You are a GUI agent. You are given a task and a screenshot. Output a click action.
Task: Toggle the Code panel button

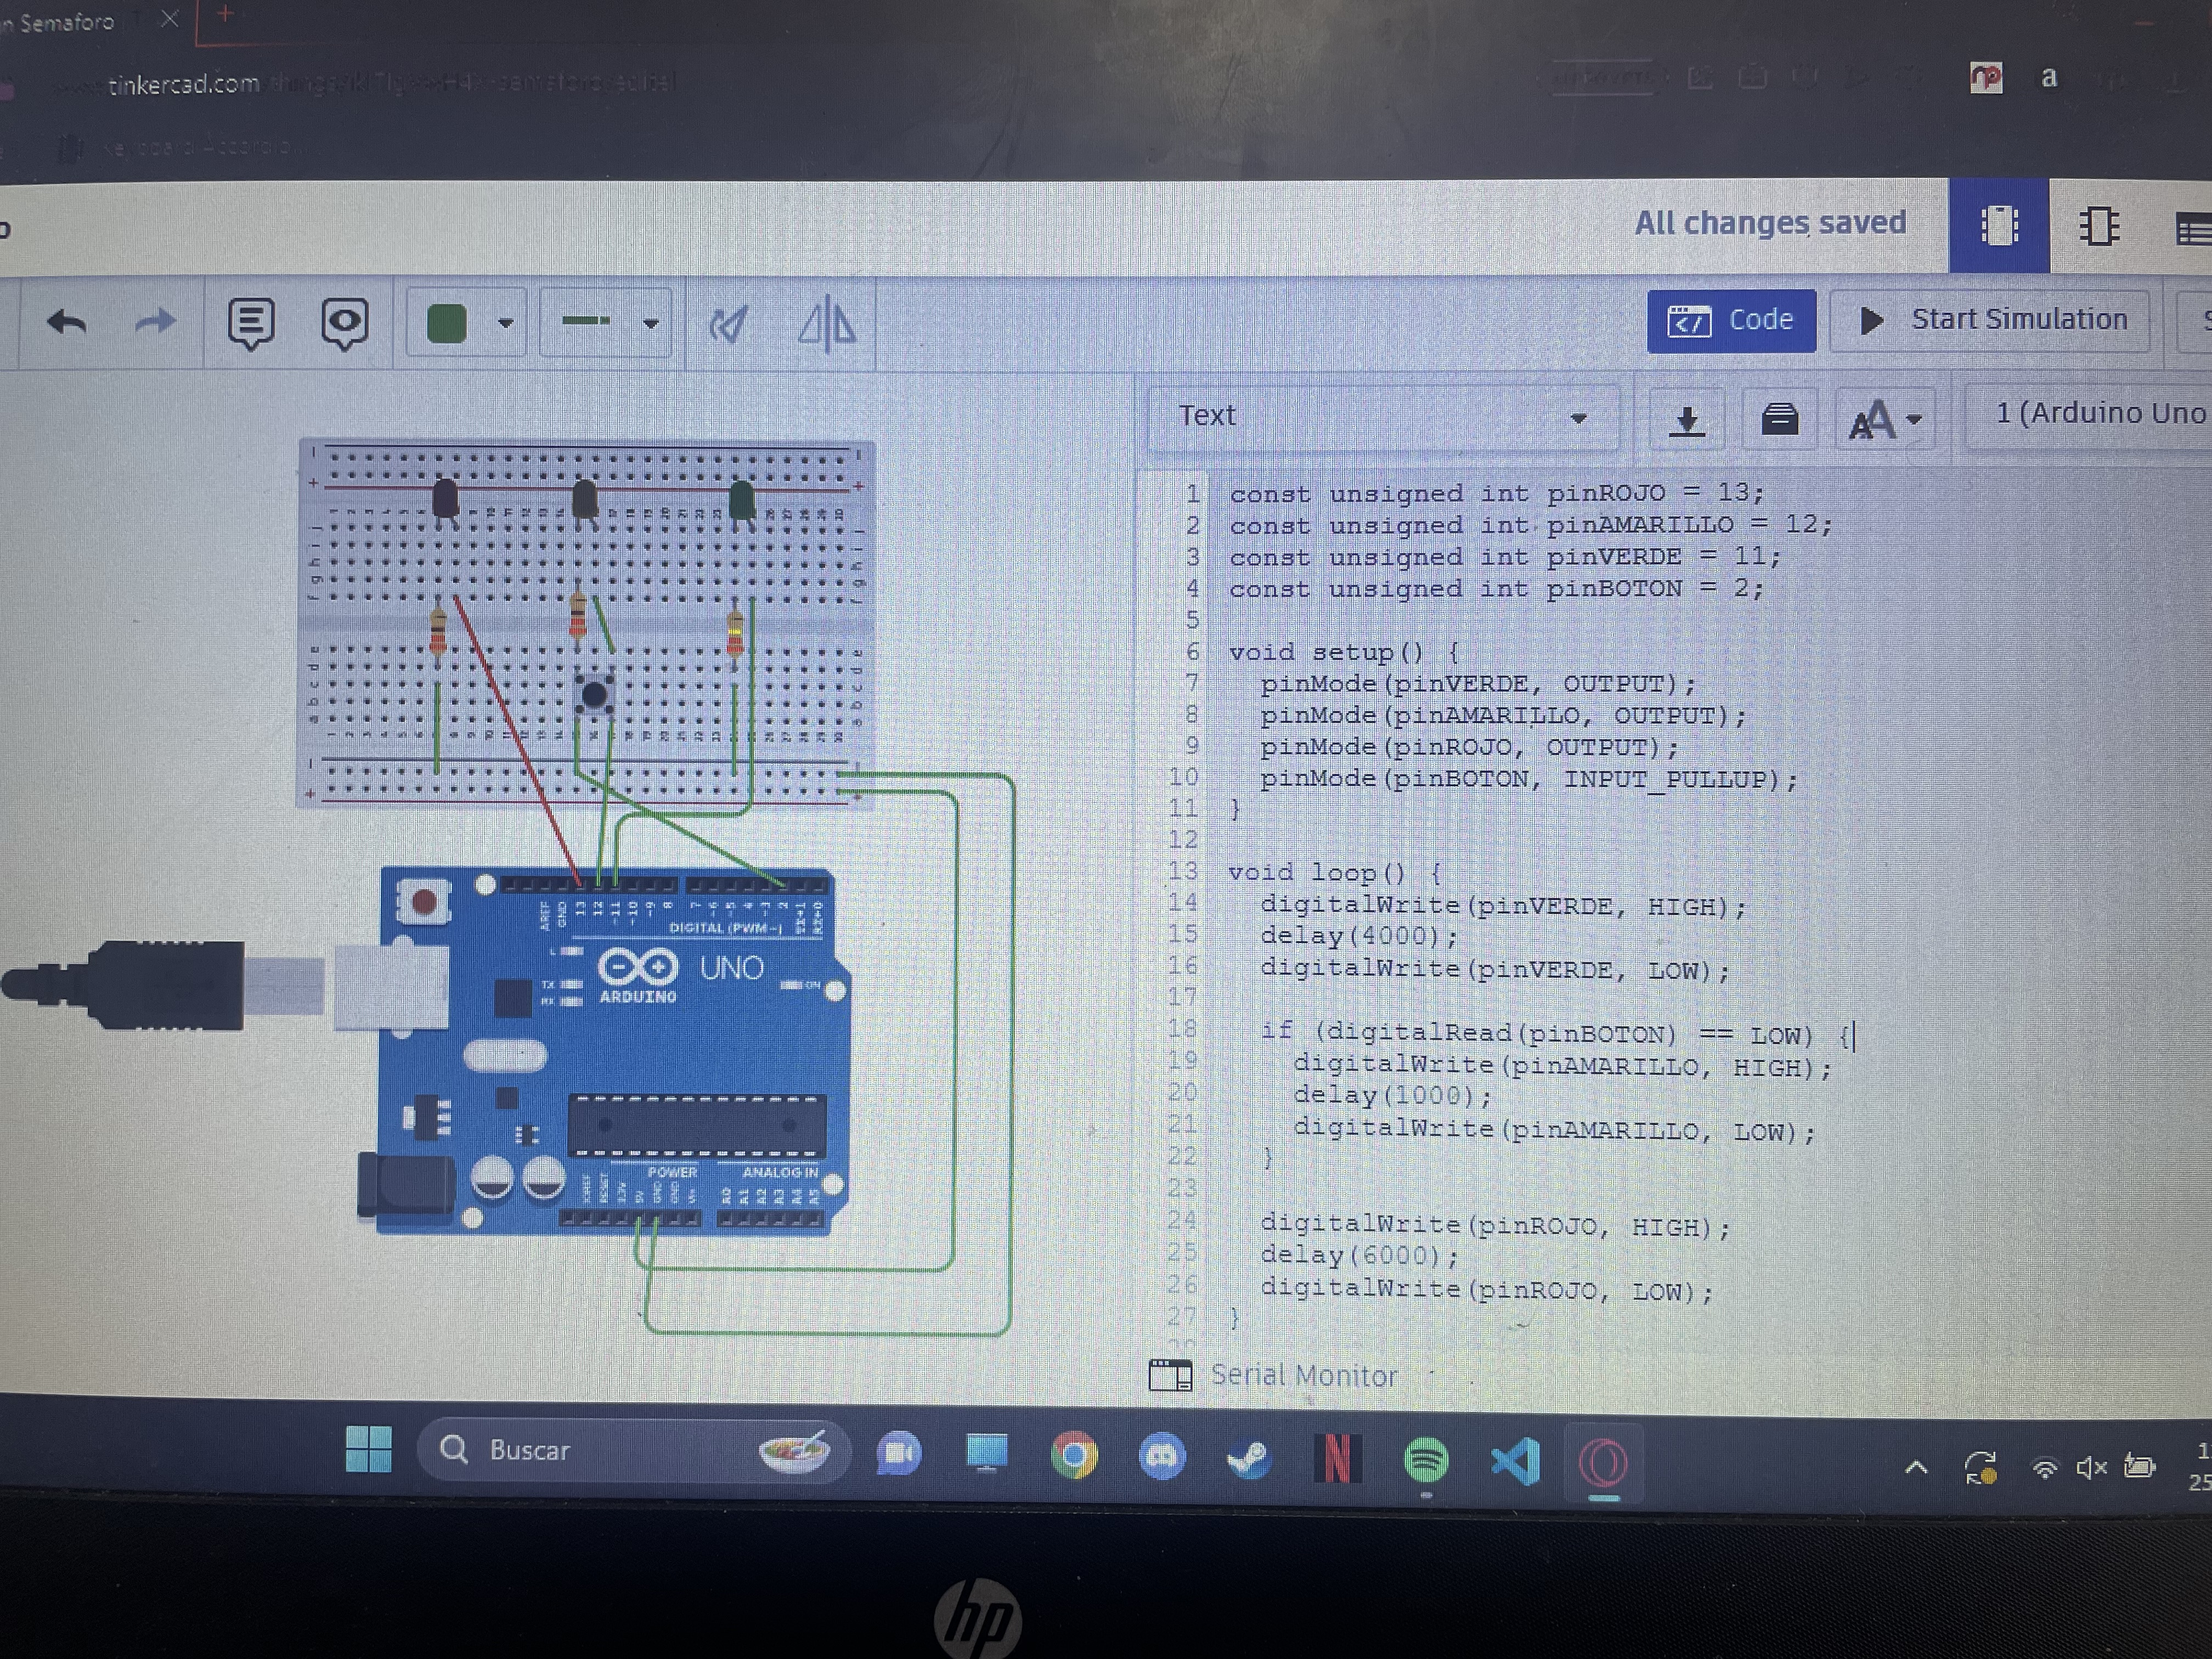[1730, 321]
